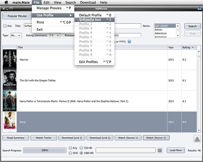Toggle the Any title checkbox
Image resolution: width=203 pixels, height=162 pixels.
tap(5, 26)
